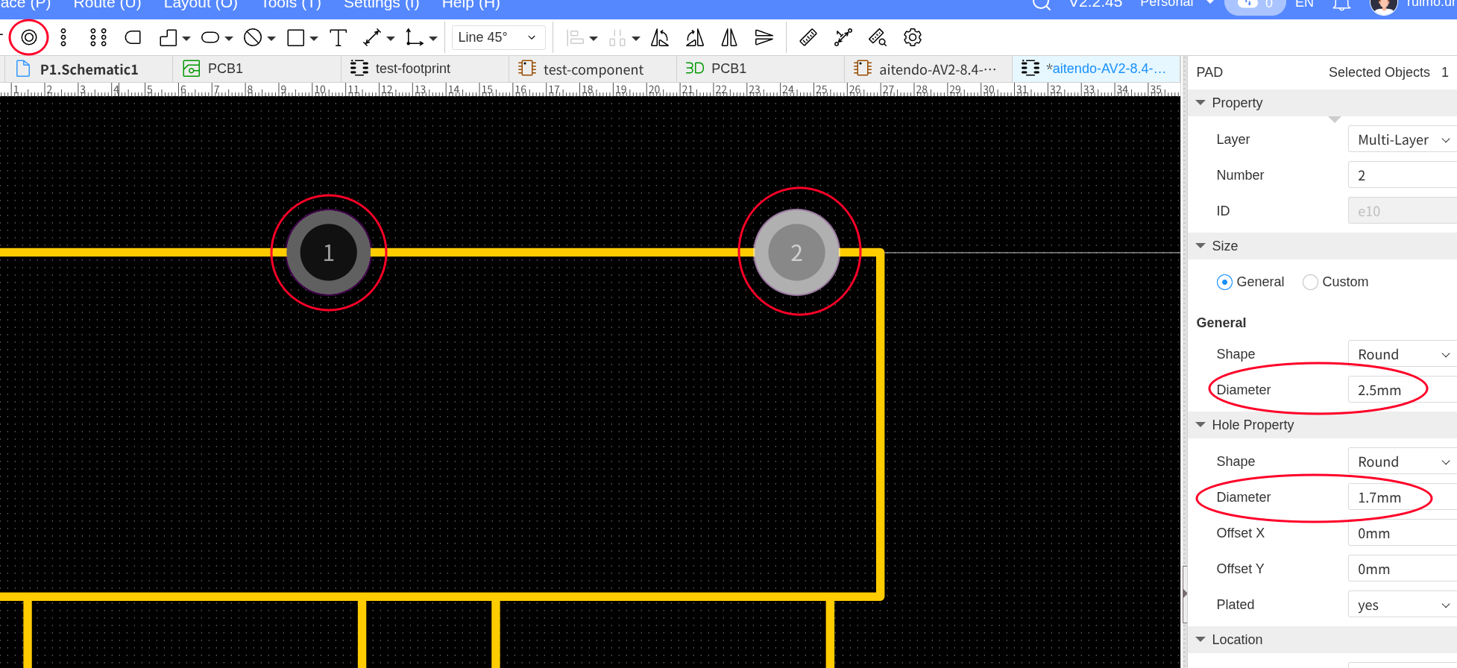1457x668 pixels.
Task: Select pad 2 on the canvas
Action: (796, 253)
